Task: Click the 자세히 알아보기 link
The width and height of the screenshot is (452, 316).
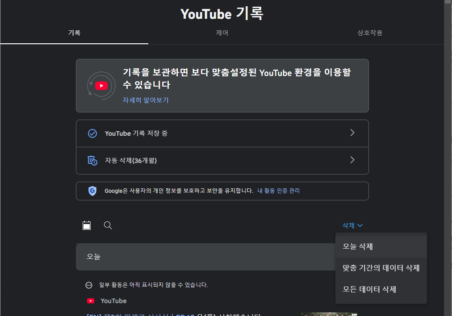Action: (x=146, y=100)
